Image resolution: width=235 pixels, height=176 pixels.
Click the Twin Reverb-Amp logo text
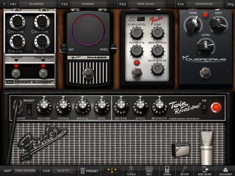point(185,108)
